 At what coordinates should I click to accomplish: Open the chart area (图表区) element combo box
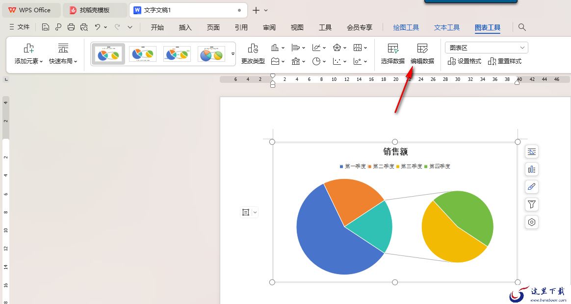(x=486, y=48)
